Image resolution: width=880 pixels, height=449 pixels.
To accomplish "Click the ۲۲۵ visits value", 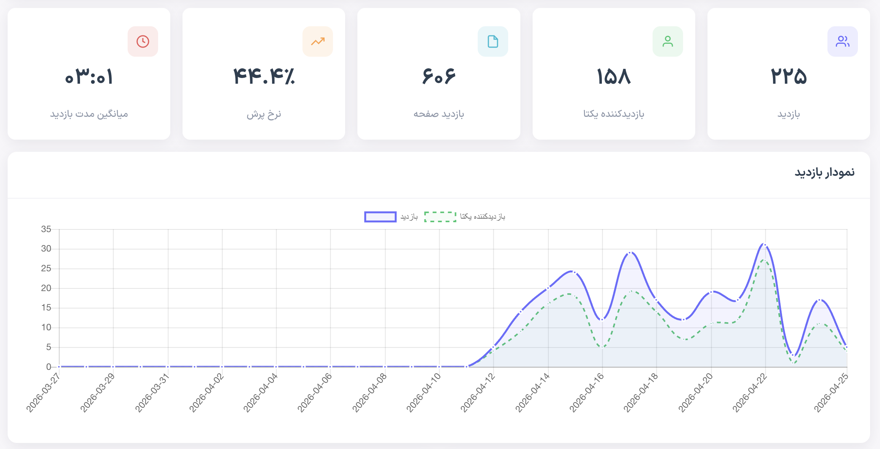I will pyautogui.click(x=789, y=77).
